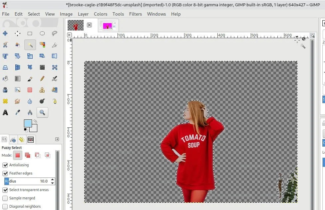
Task: Switch to the Tool Options tab
Action: click(x=4, y=139)
